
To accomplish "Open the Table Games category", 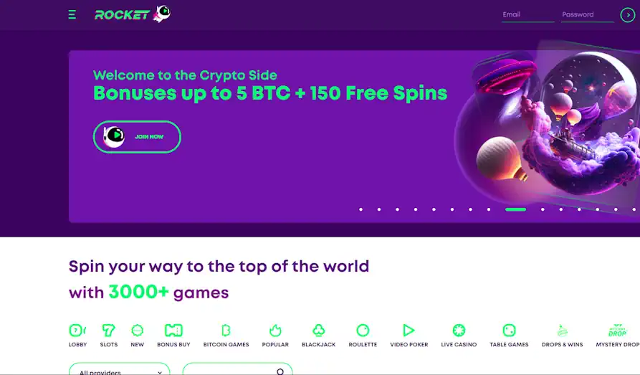I will click(509, 336).
